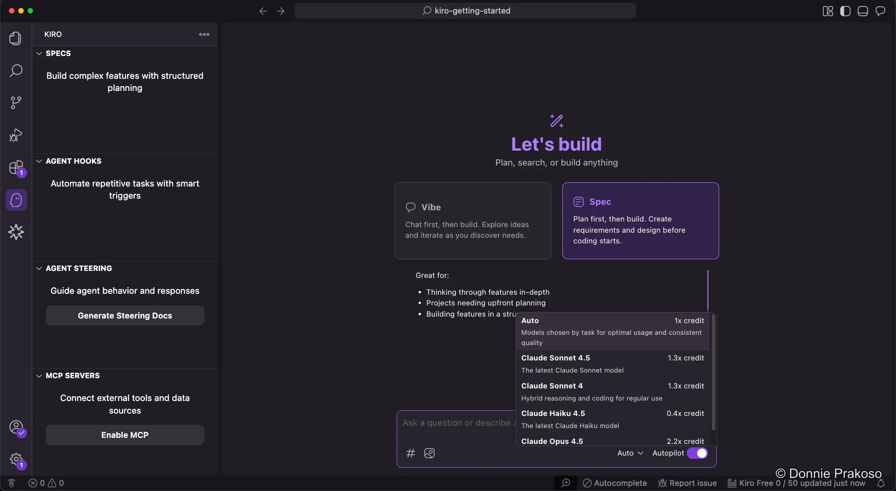Click Generate Steering Docs button
Screen dimensions: 896x491
tap(125, 315)
